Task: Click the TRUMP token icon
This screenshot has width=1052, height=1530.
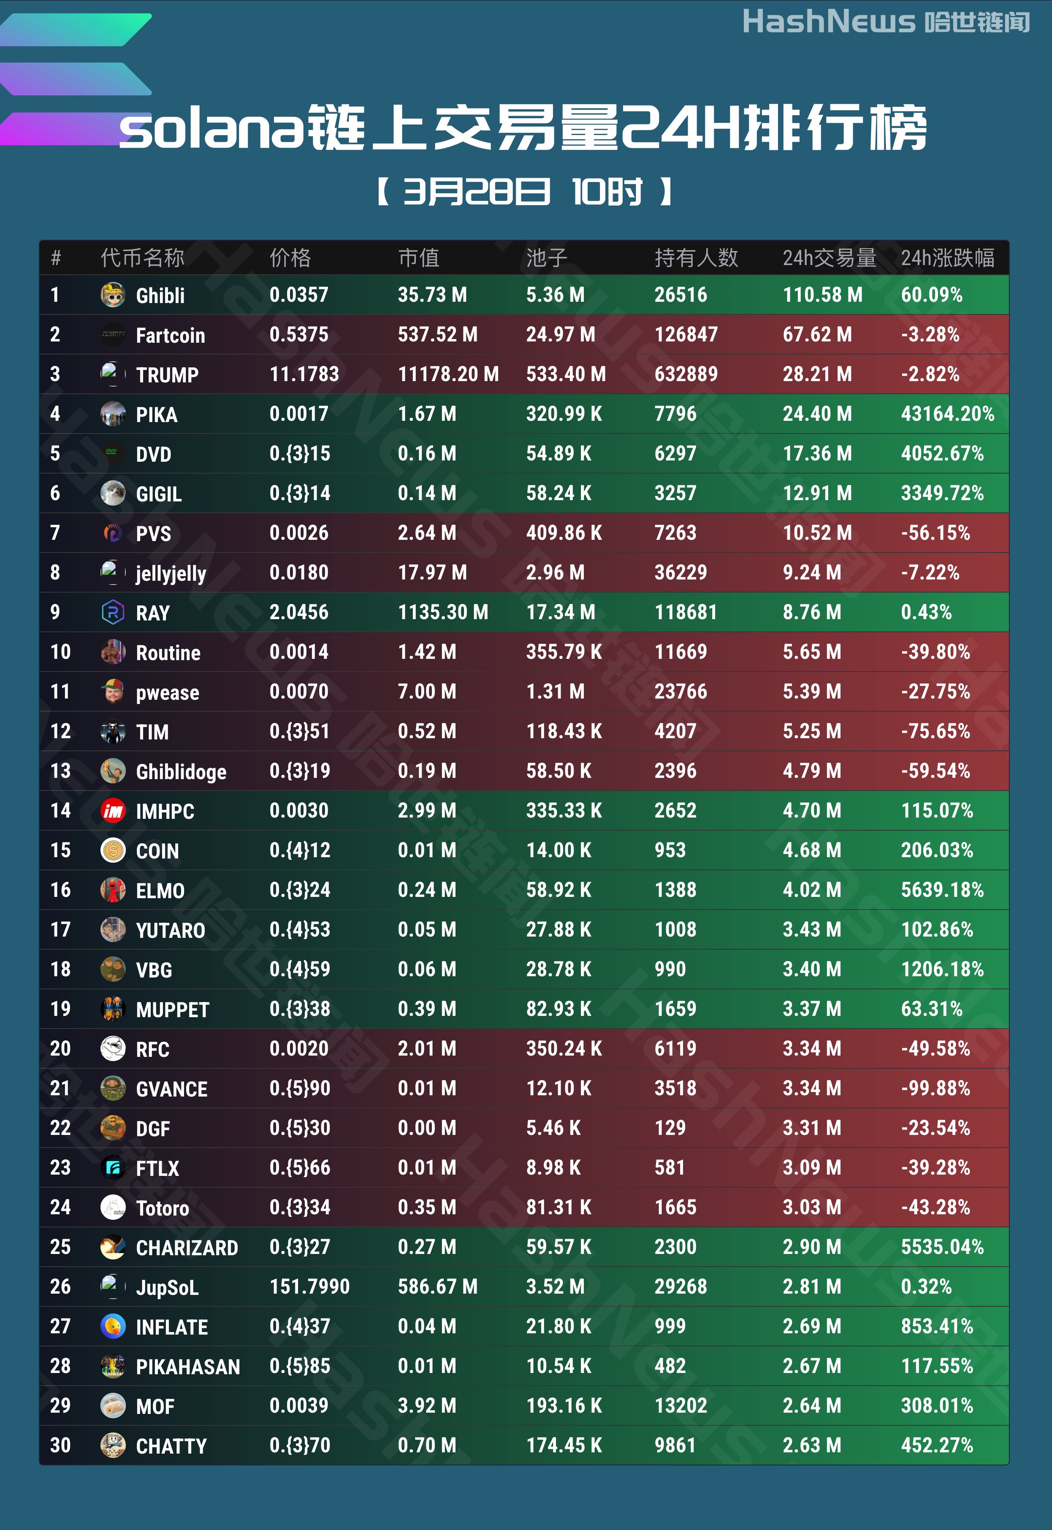Action: pyautogui.click(x=113, y=374)
